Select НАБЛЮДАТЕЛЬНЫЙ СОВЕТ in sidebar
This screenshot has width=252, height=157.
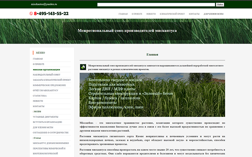pos(46,74)
